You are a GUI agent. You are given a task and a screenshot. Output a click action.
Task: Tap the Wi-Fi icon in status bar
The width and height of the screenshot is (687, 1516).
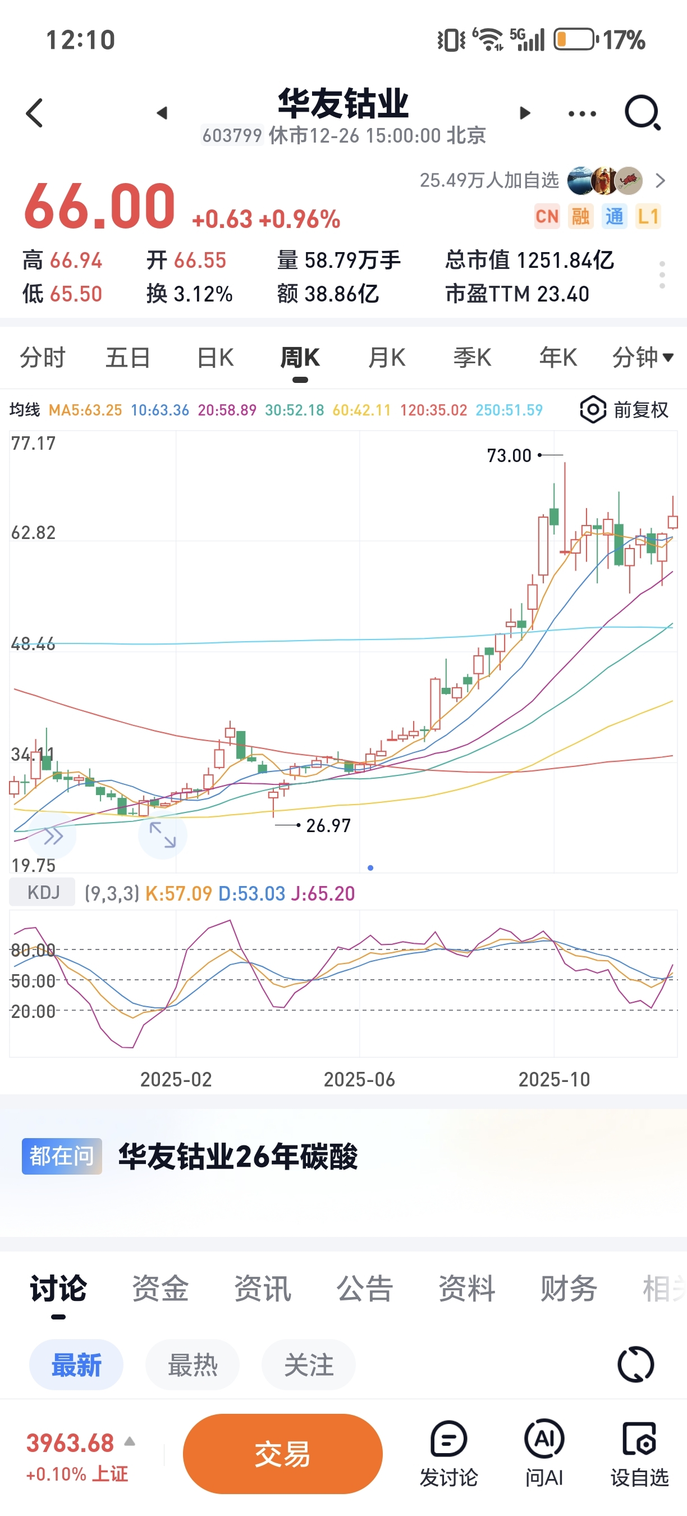489,39
